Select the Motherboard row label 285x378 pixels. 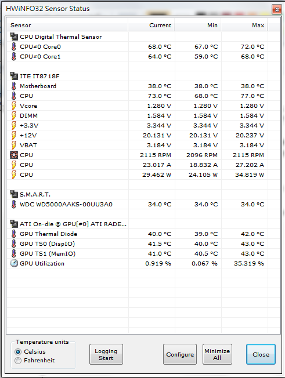(x=38, y=86)
